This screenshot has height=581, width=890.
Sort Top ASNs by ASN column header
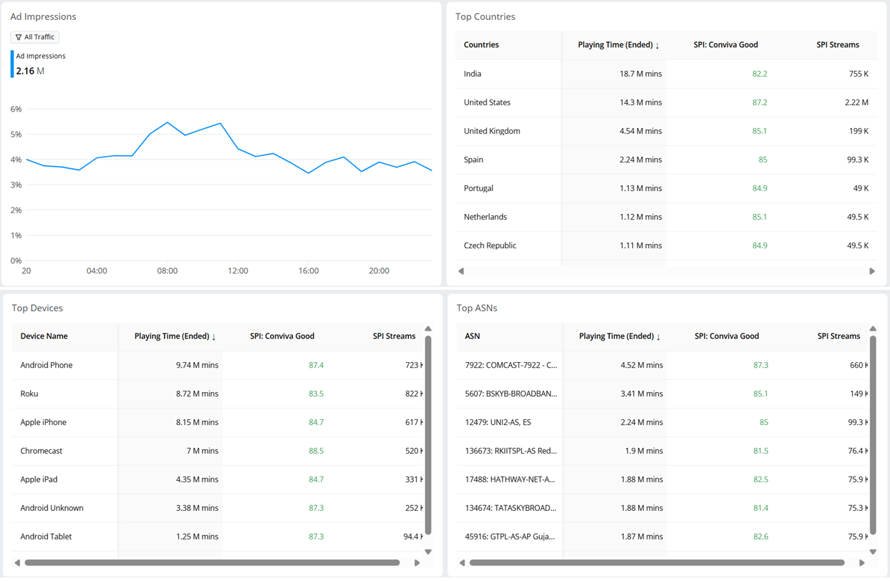473,336
